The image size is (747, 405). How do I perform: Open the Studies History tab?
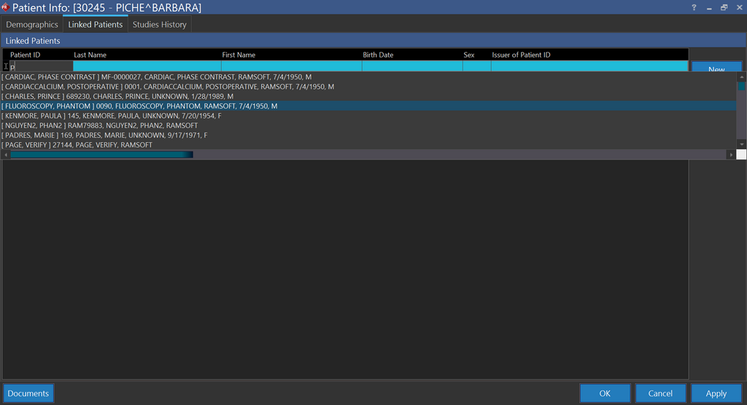(x=159, y=25)
